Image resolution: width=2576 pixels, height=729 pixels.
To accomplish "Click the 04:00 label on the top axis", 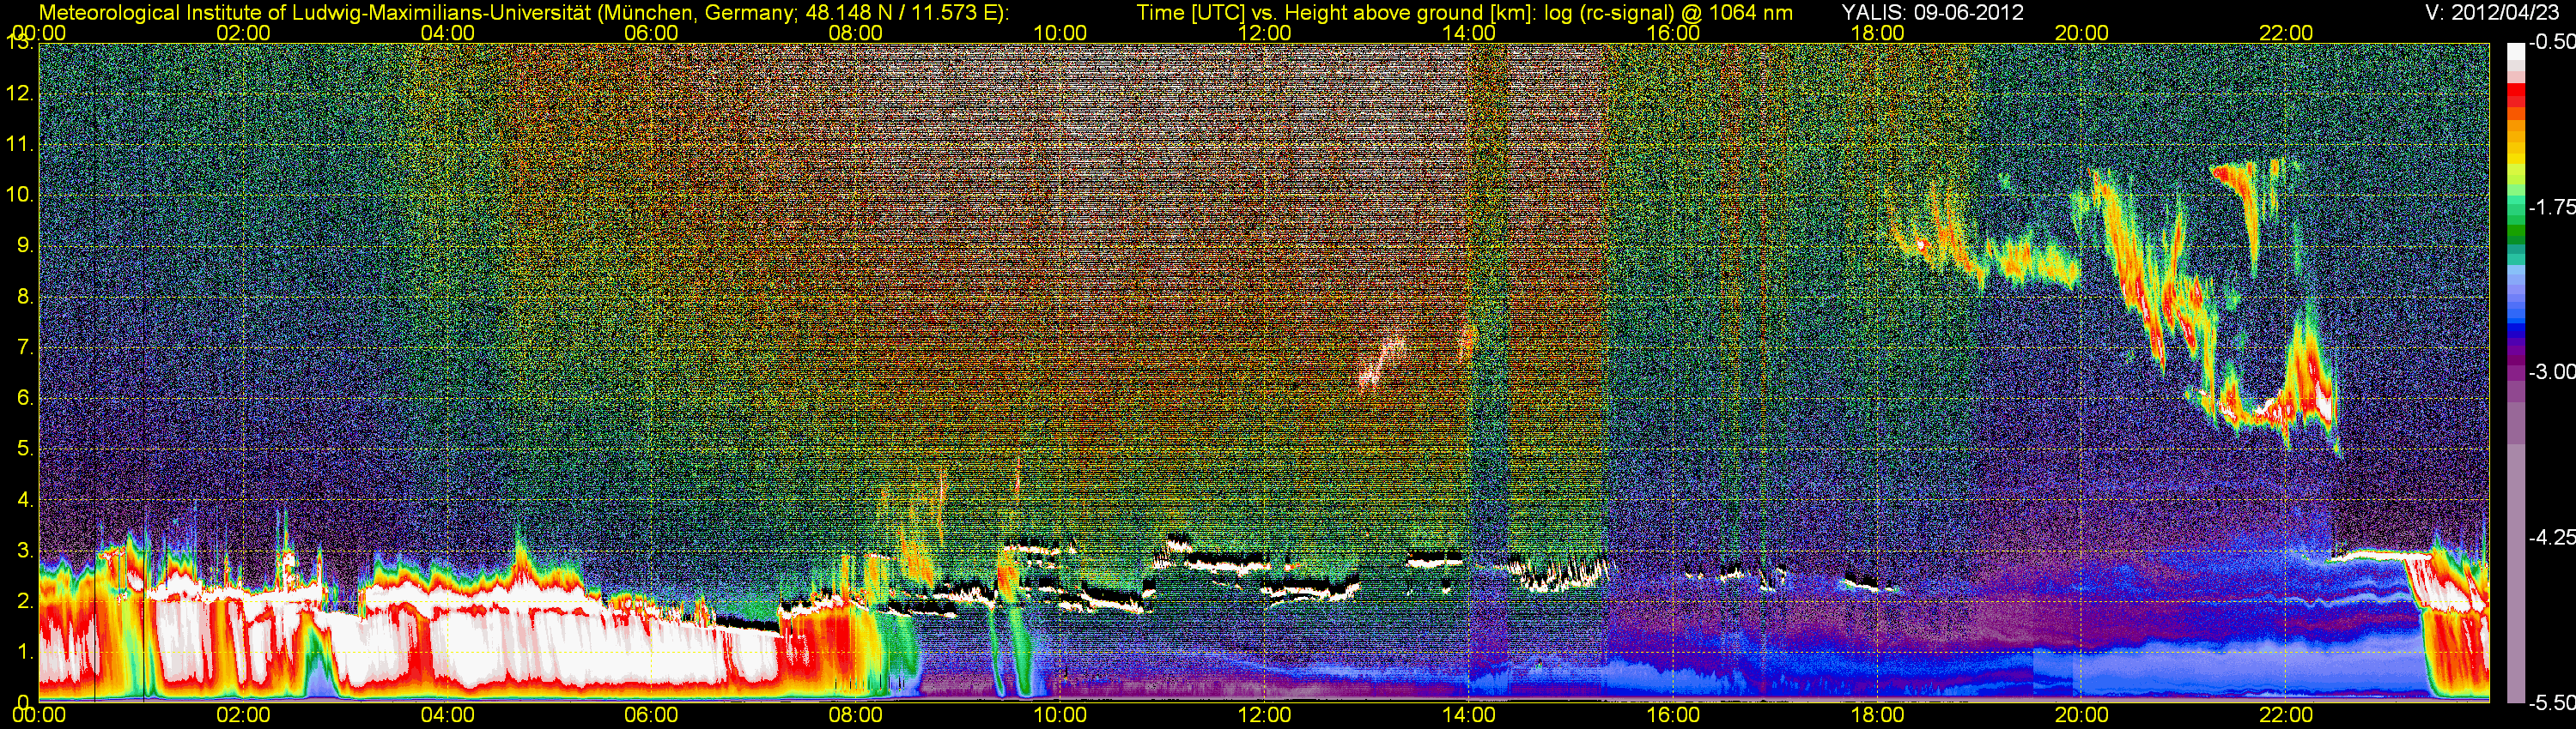I will pos(447,33).
